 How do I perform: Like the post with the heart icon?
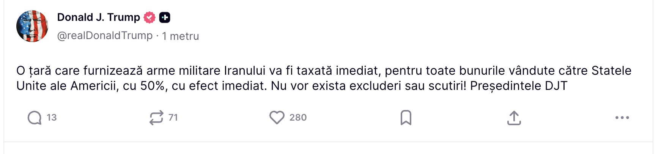click(277, 118)
